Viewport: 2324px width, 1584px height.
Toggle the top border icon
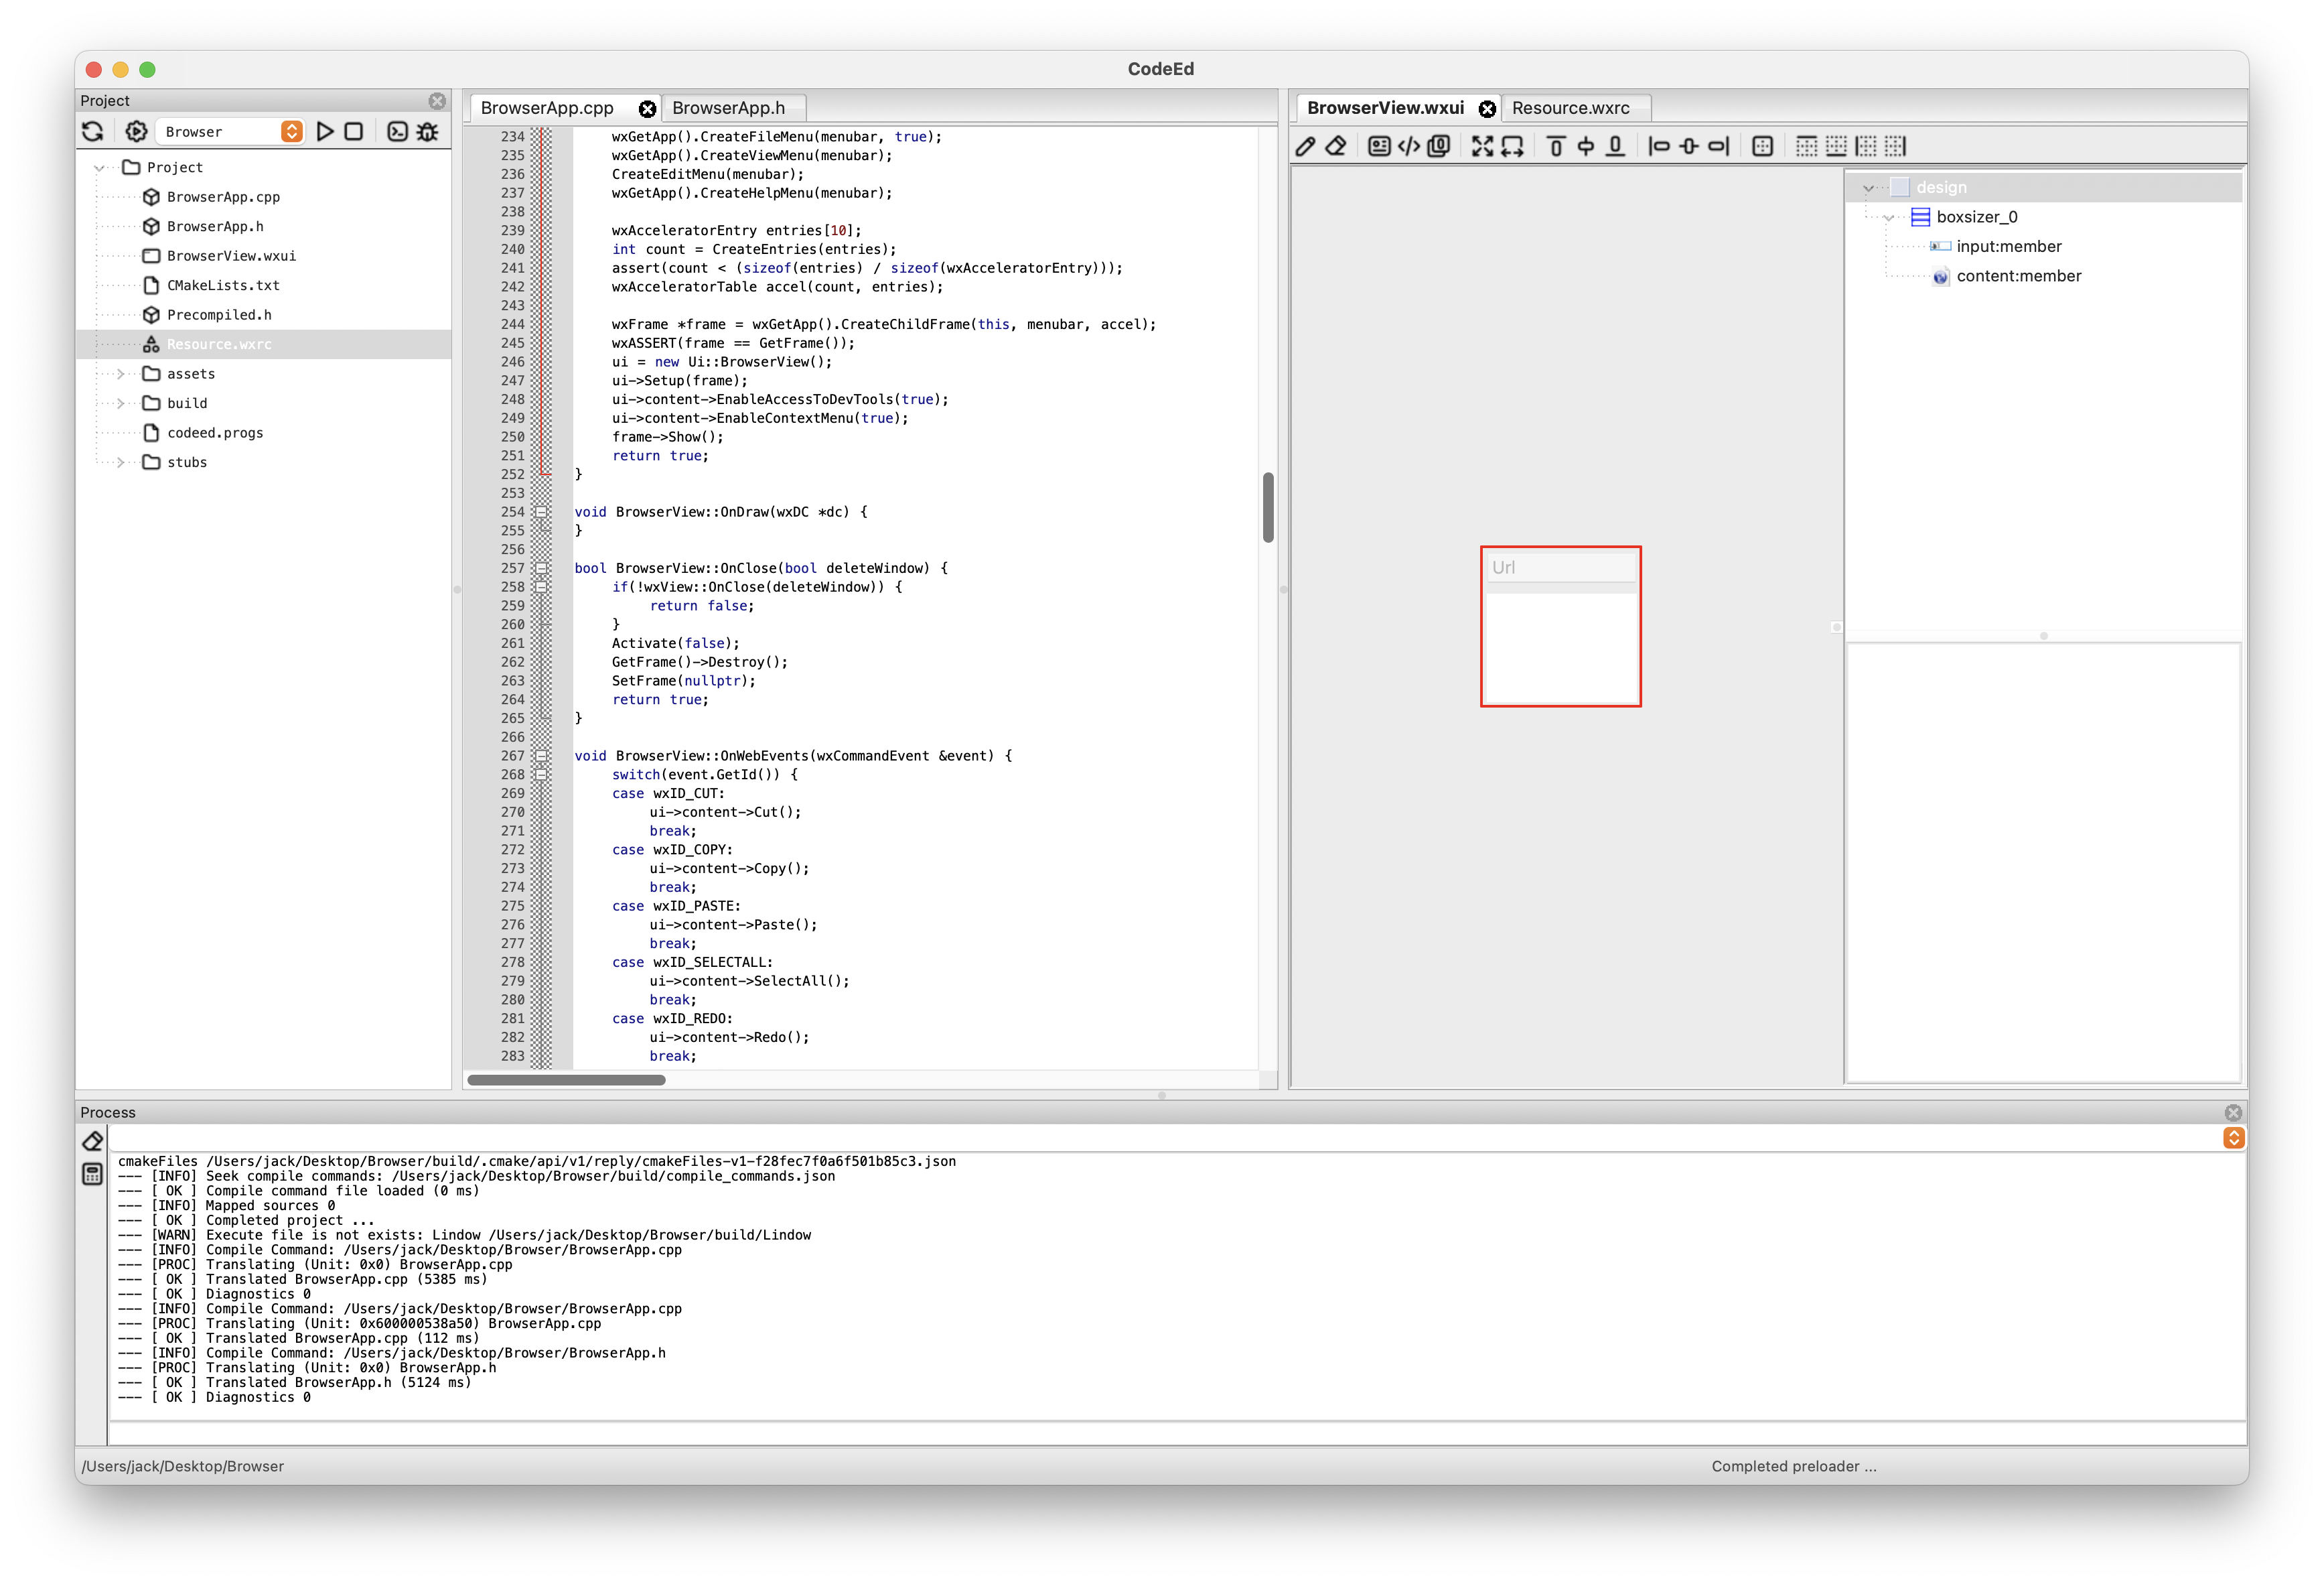[1806, 146]
